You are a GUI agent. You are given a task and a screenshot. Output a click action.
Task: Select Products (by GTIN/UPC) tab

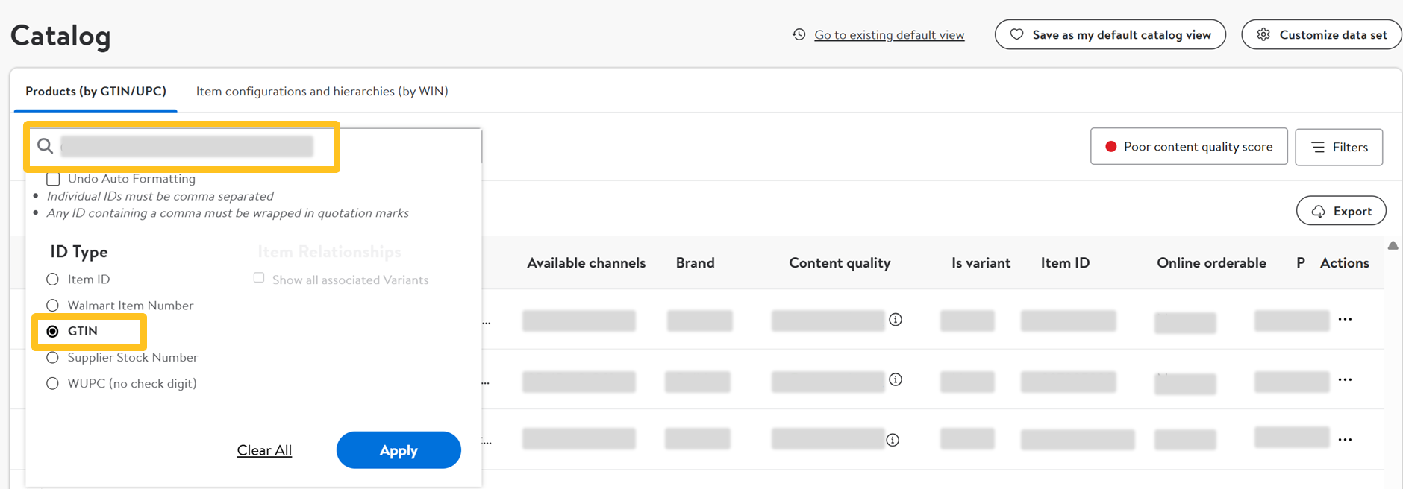96,91
